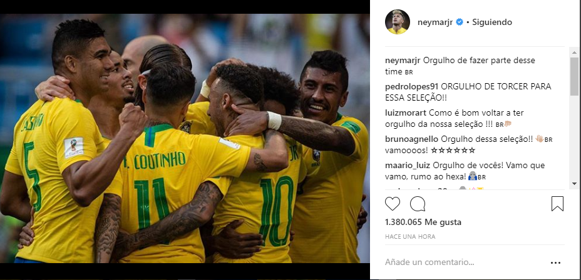
Task: View the 1.380.065 Me gusta likes list
Action: pyautogui.click(x=423, y=222)
